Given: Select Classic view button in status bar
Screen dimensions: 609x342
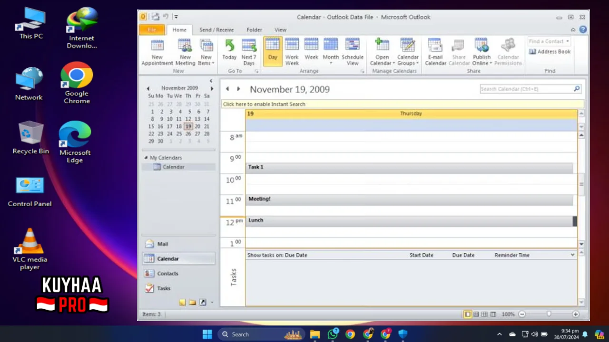Looking at the screenshot, I should click(493, 314).
